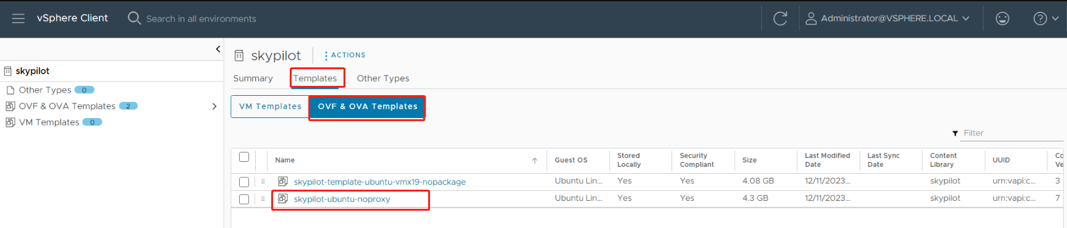The height and width of the screenshot is (228, 1067).
Task: Click the search magnifier icon
Action: (134, 18)
